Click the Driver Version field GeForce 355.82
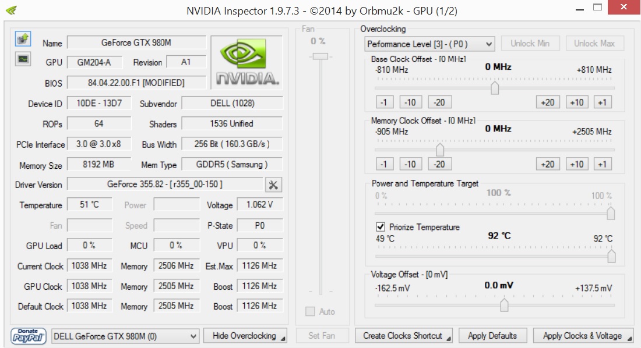Viewport: 641px width, 348px height. [165, 184]
